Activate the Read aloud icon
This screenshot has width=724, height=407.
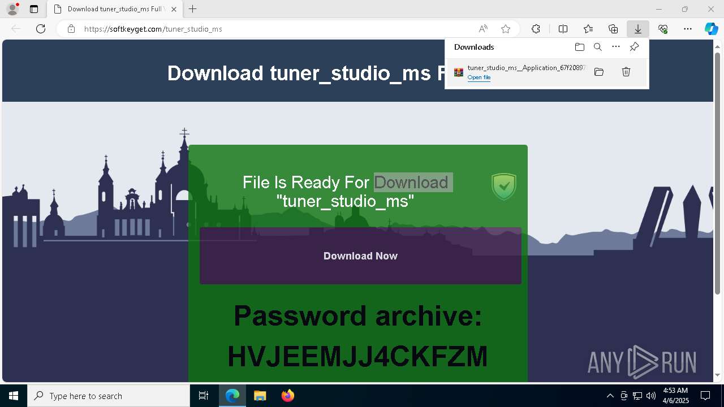pos(483,29)
